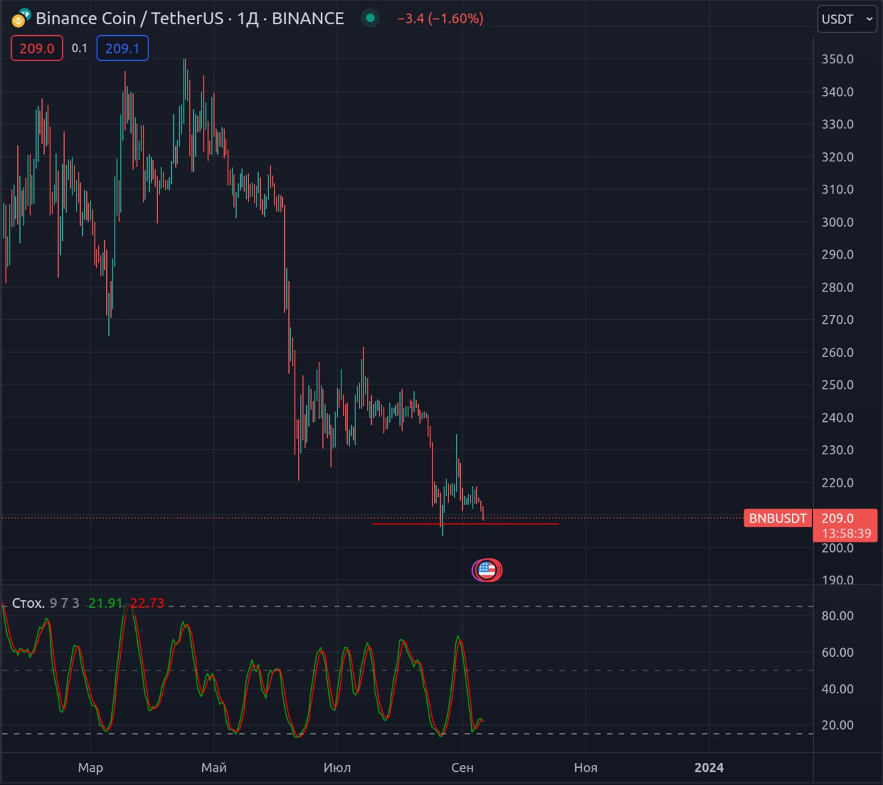The height and width of the screenshot is (785, 883).
Task: Click the spread value 0.1
Action: (79, 48)
